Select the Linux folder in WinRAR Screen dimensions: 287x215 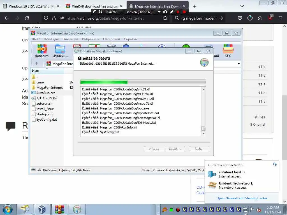click(x=40, y=82)
